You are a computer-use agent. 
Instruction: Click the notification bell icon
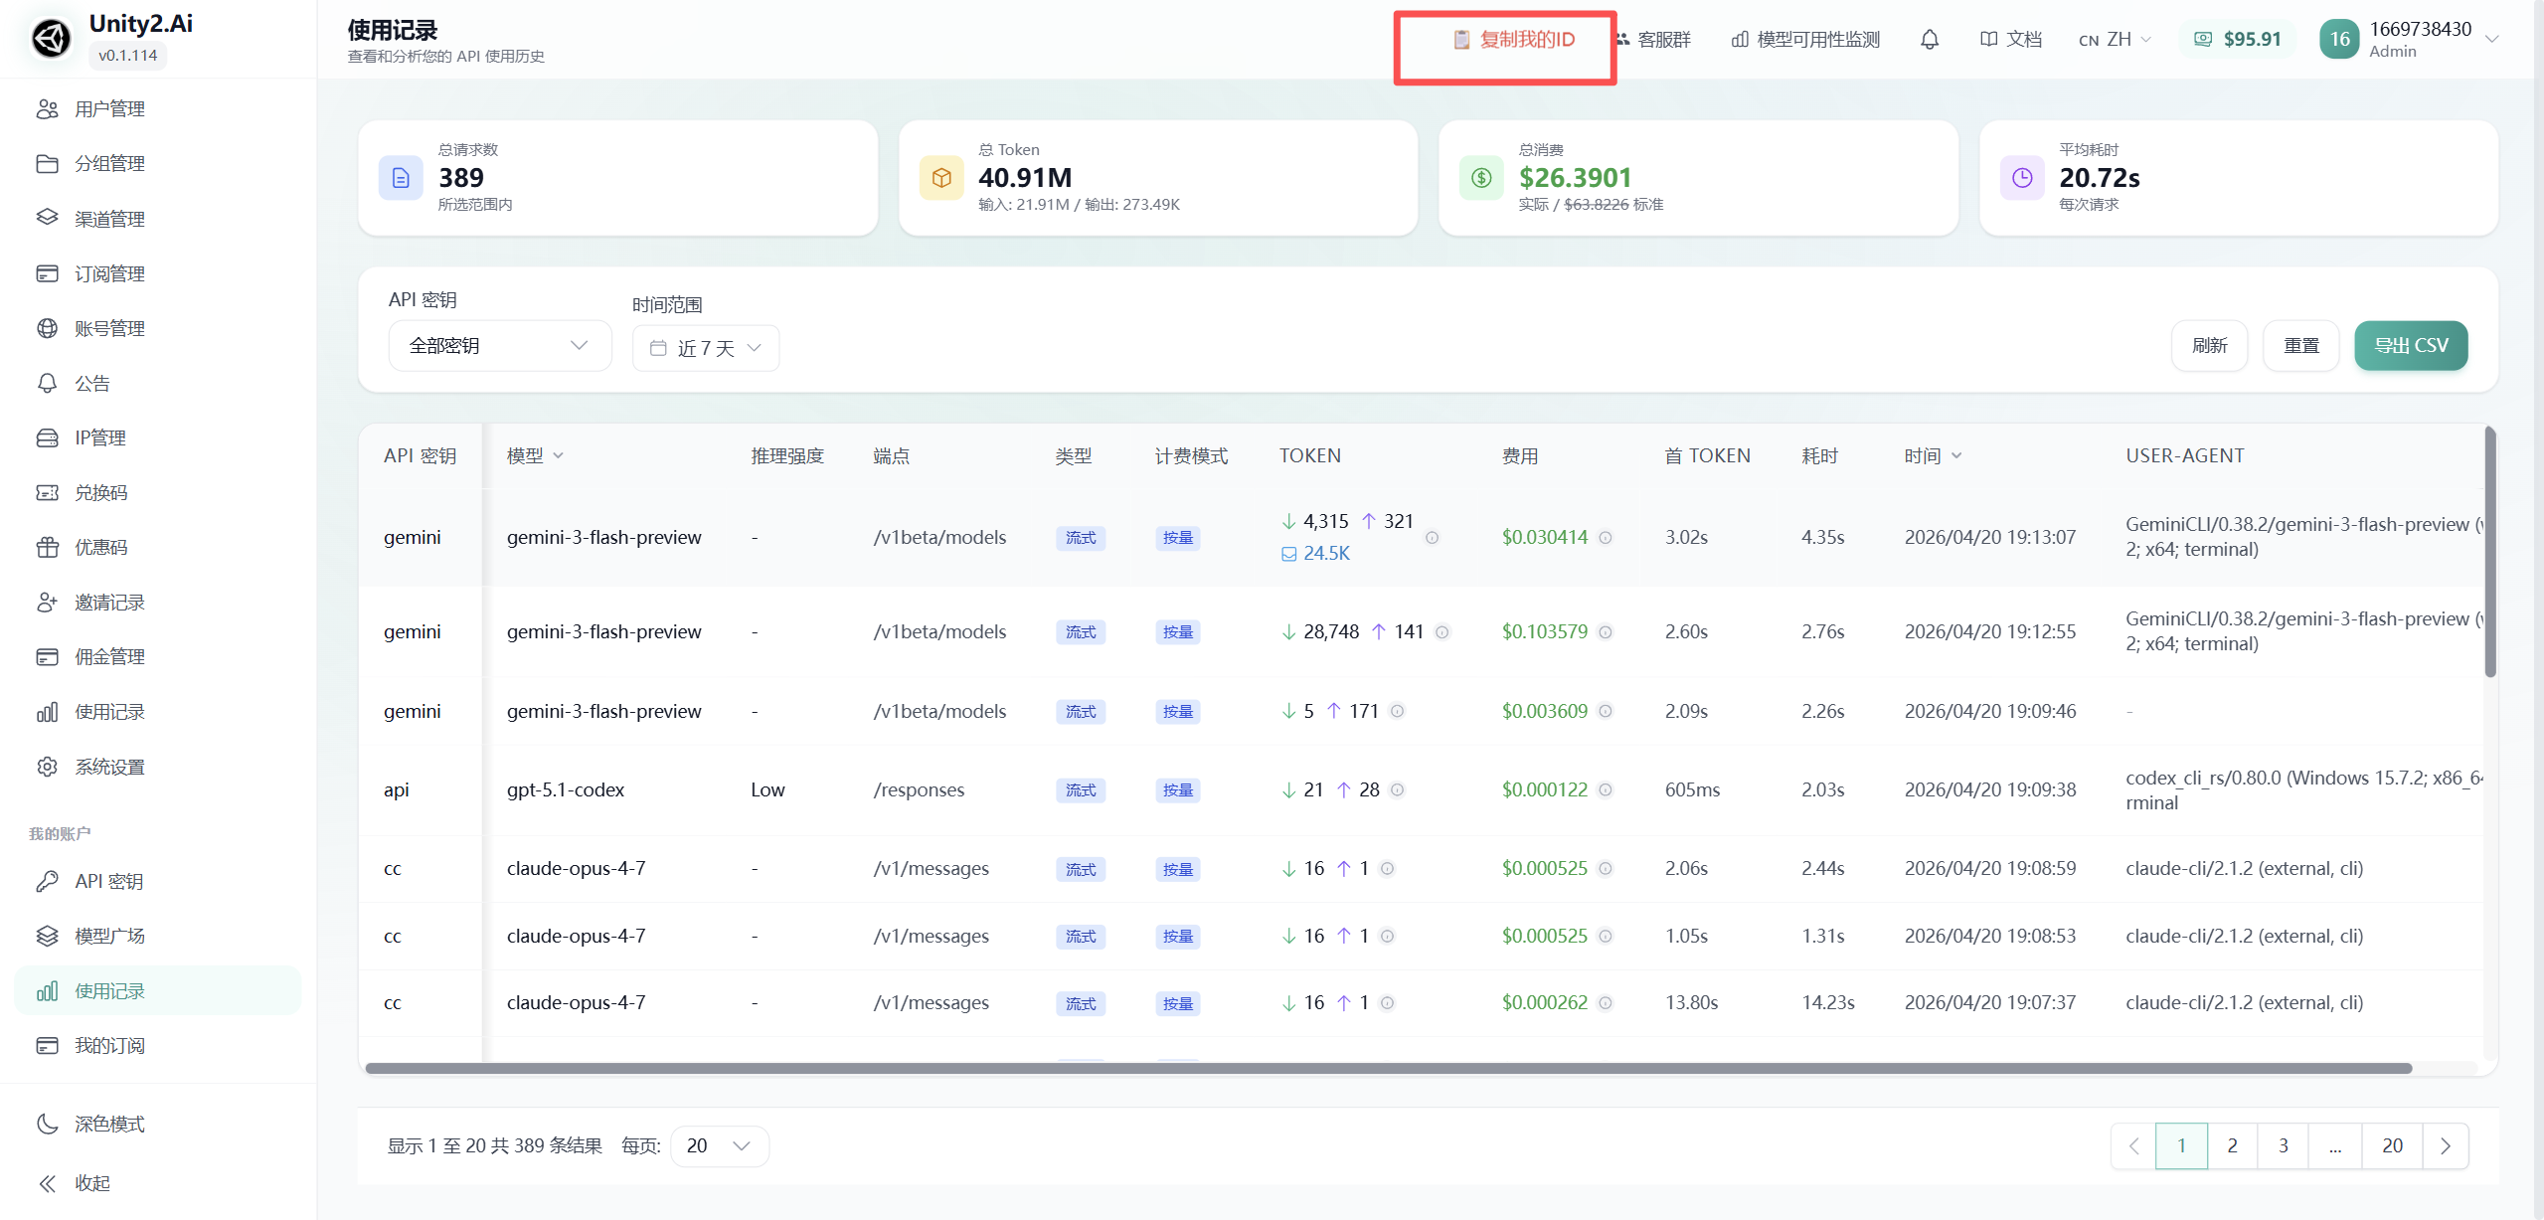[1929, 40]
